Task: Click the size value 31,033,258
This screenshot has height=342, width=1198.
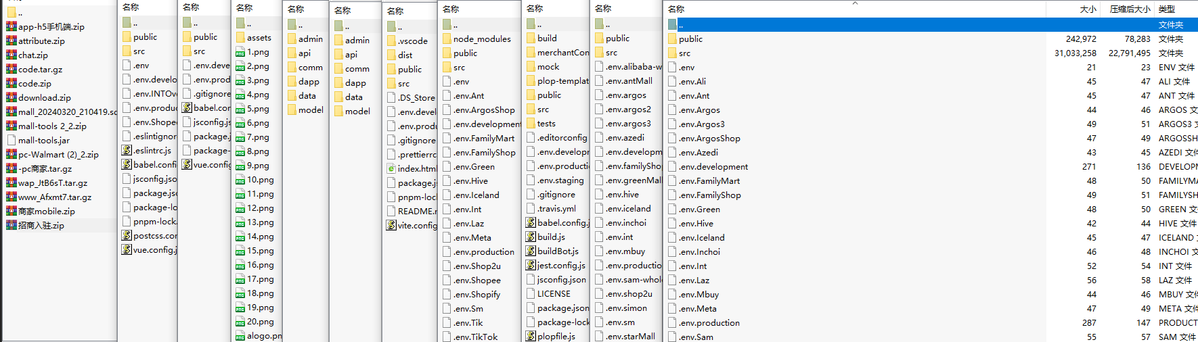Action: point(1075,53)
